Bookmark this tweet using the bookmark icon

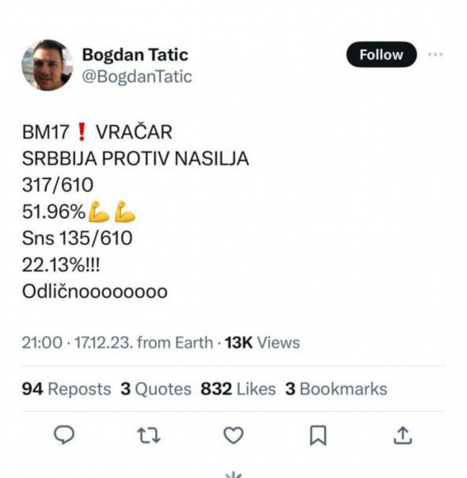point(318,435)
